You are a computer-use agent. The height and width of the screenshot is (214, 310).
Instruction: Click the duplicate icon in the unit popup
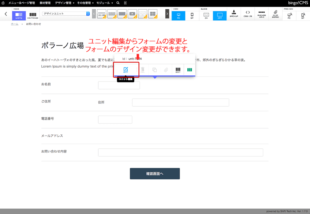[154, 70]
